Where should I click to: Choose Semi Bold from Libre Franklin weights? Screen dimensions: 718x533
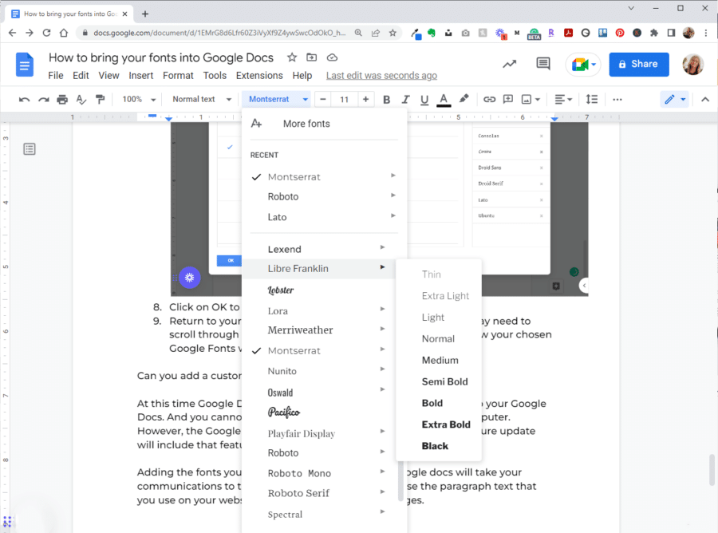pos(444,381)
